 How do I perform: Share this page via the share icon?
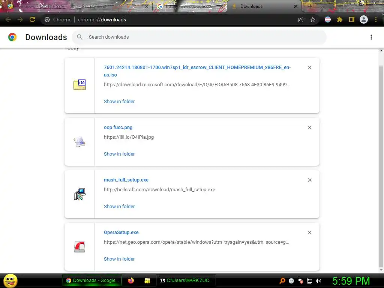[301, 19]
